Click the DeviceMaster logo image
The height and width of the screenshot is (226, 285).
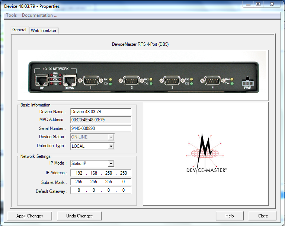[x=206, y=154]
